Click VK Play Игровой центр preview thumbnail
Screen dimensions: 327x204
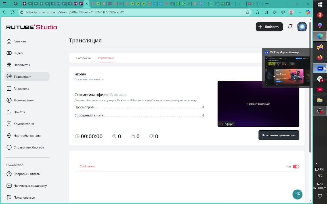pos(287,71)
